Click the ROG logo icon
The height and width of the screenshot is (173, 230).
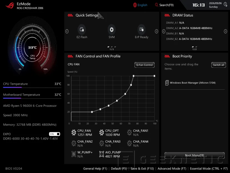[x=10, y=6]
